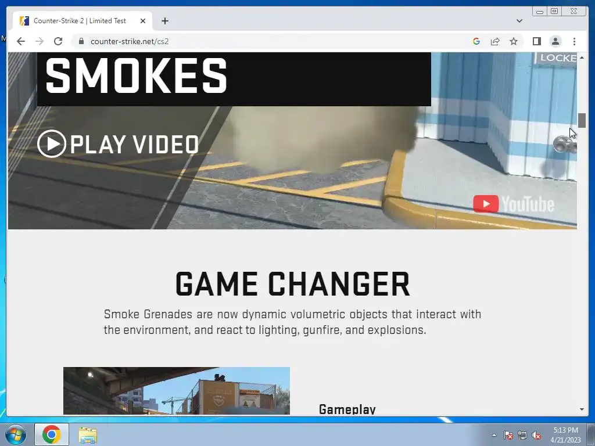Go back with the browser back arrow
Screen dimensions: 595x446
[x=21, y=41]
